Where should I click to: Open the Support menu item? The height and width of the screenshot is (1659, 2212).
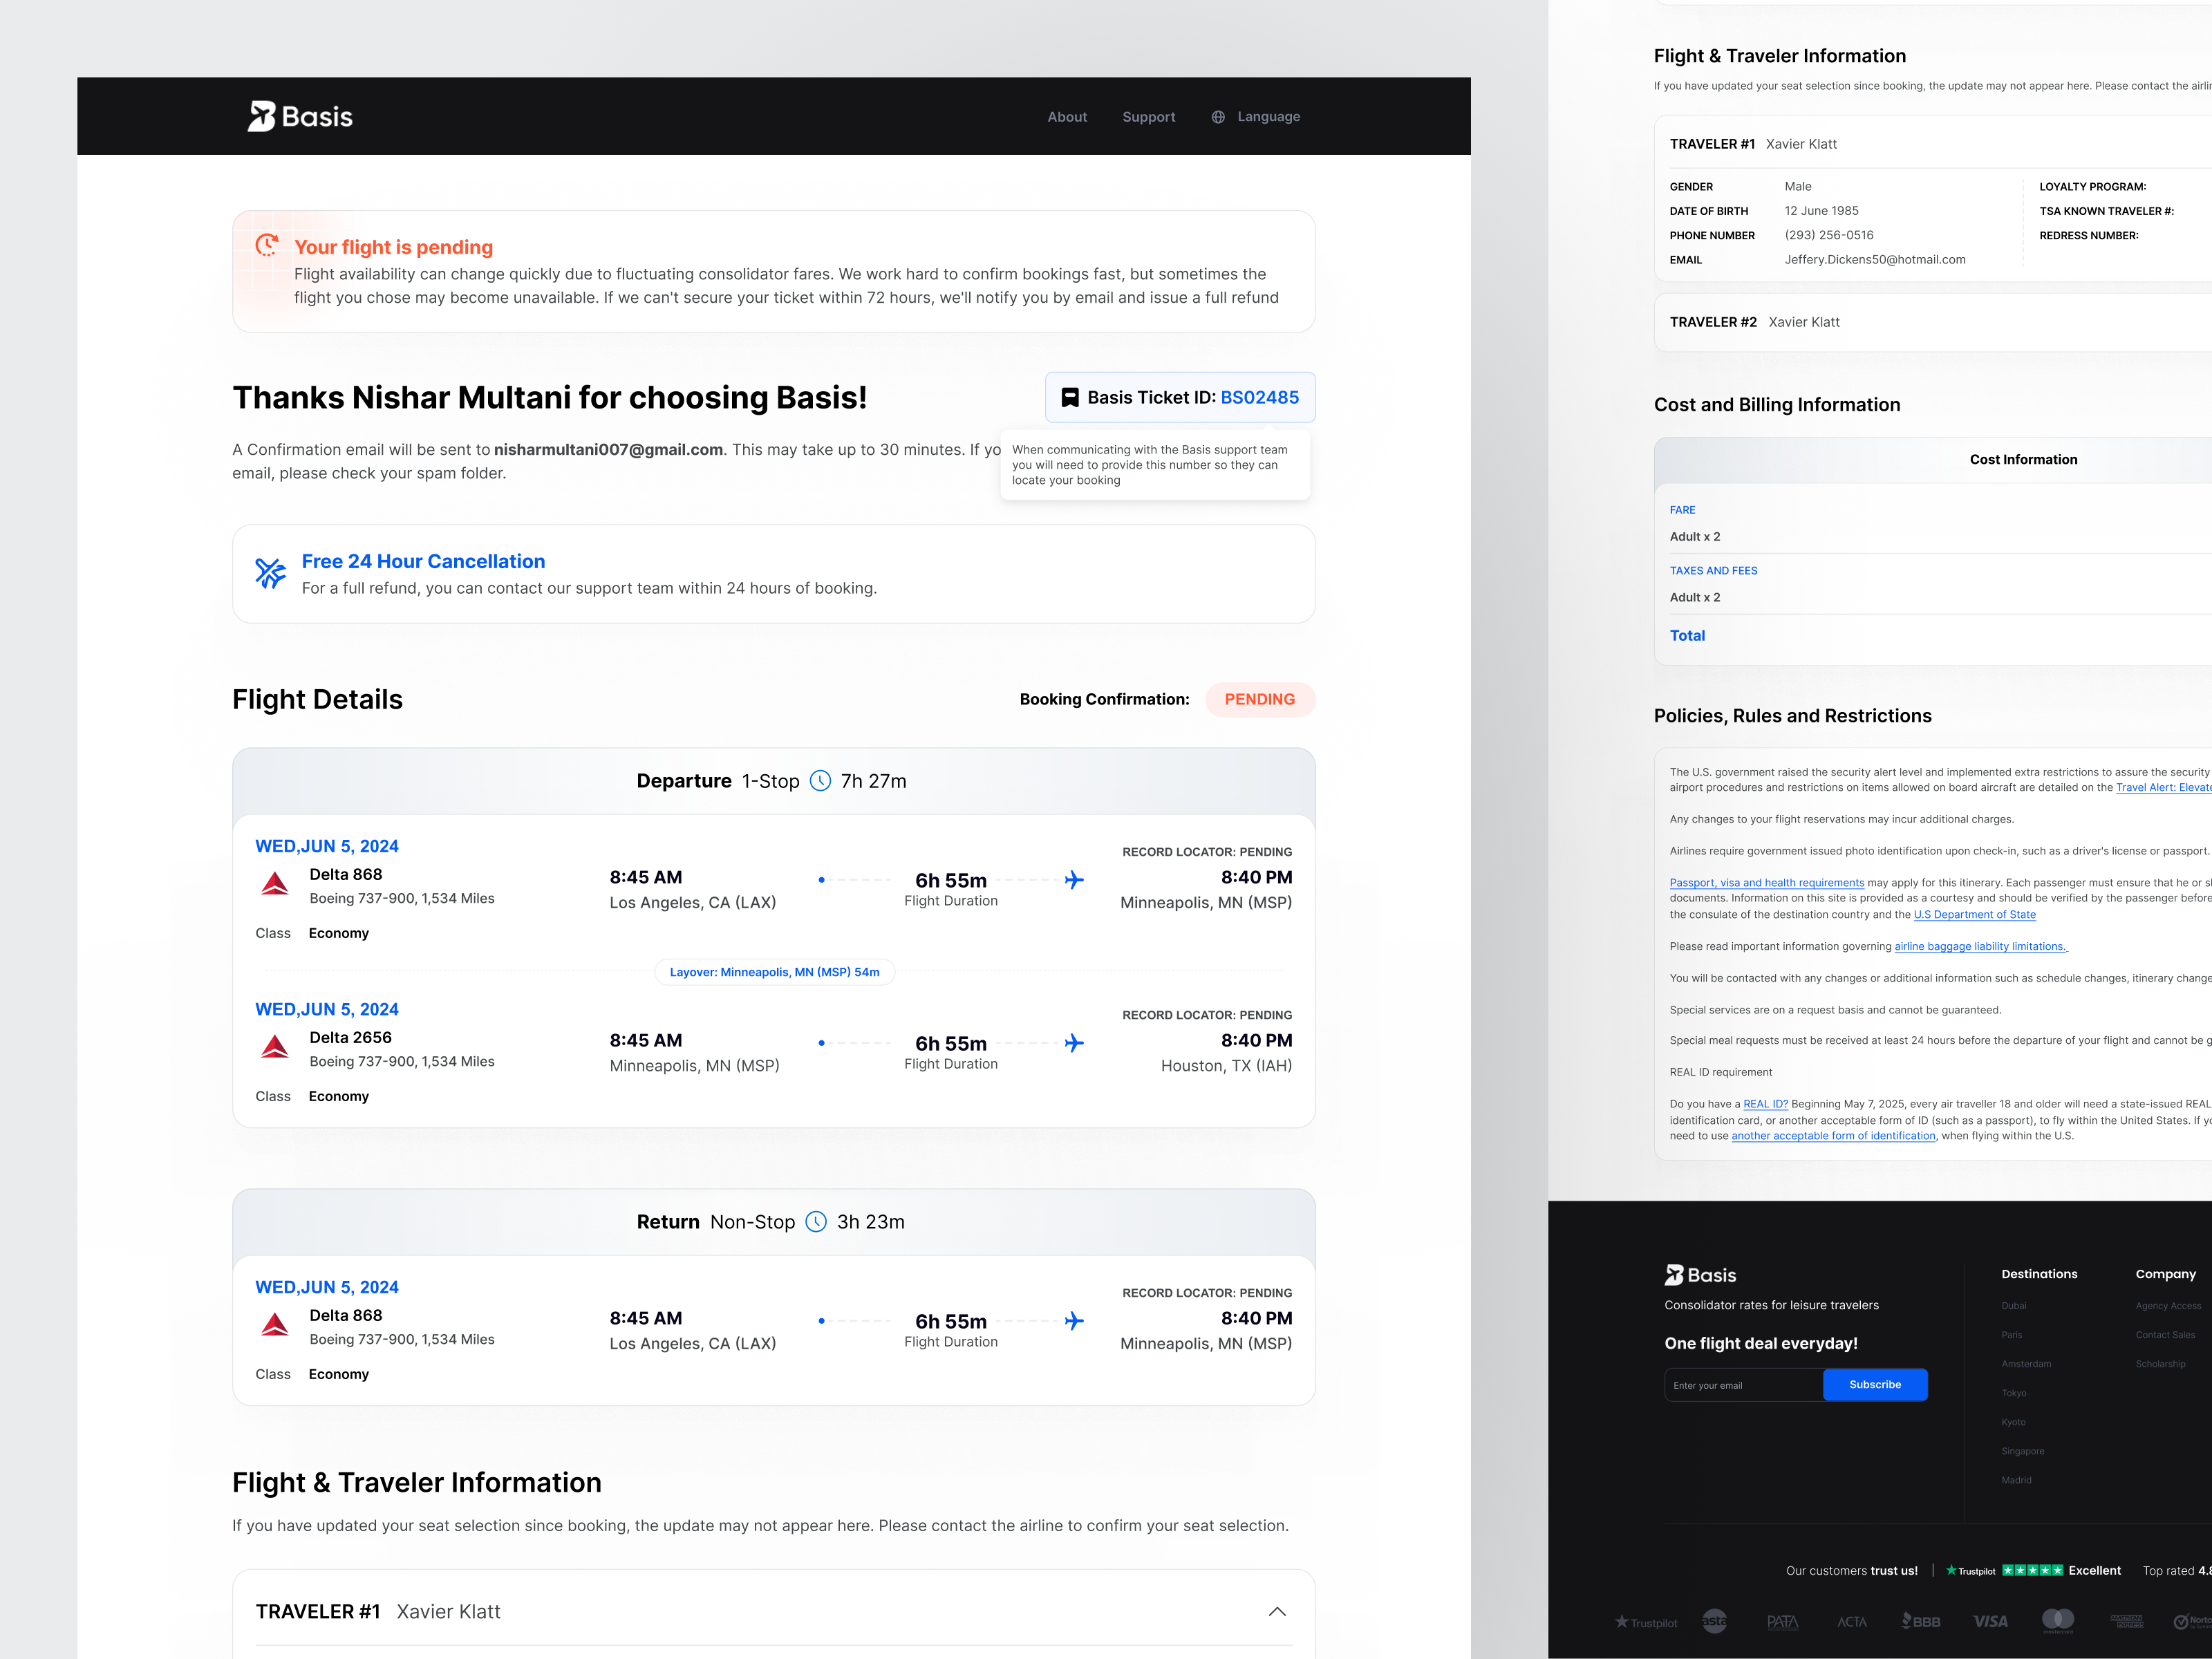1149,117
